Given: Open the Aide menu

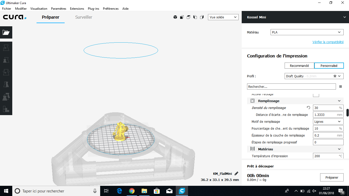Looking at the screenshot, I should coord(125,8).
